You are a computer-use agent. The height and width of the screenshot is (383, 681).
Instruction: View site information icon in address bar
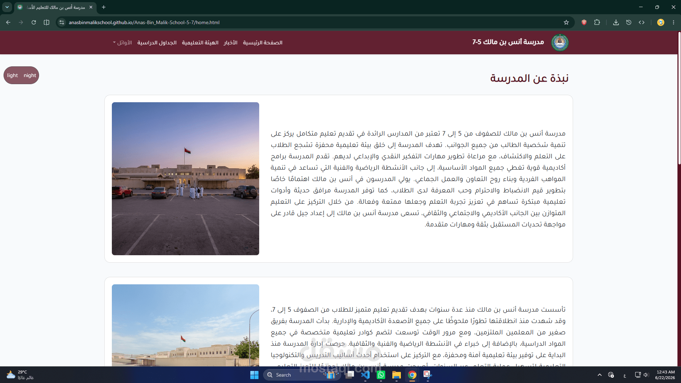click(62, 22)
